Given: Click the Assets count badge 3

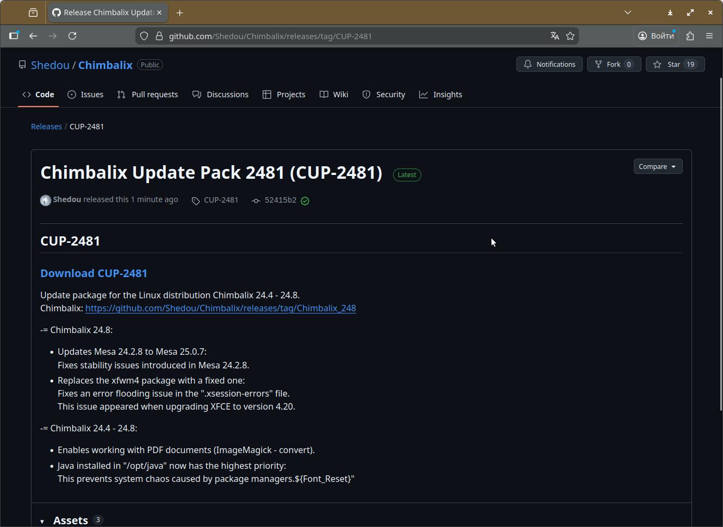Looking at the screenshot, I should 98,520.
